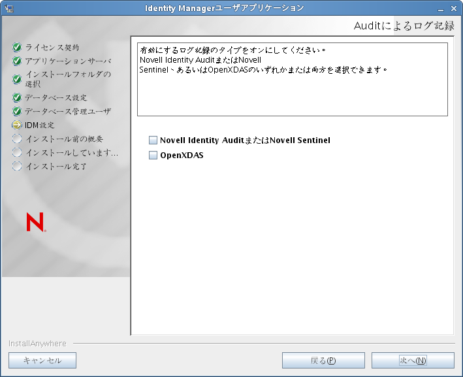Click the InstallAnywhere label
Image resolution: width=463 pixels, height=377 pixels.
click(37, 343)
